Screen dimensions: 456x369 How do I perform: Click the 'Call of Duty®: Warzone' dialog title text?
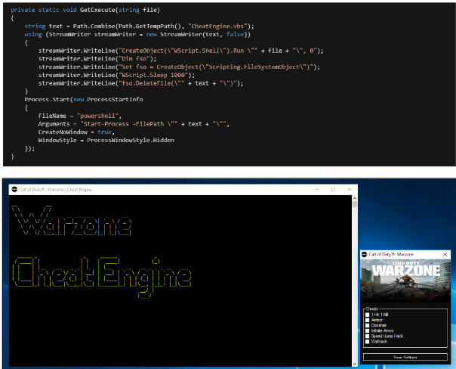pyautogui.click(x=391, y=254)
